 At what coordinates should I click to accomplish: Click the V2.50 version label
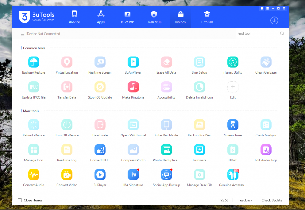(x=225, y=200)
